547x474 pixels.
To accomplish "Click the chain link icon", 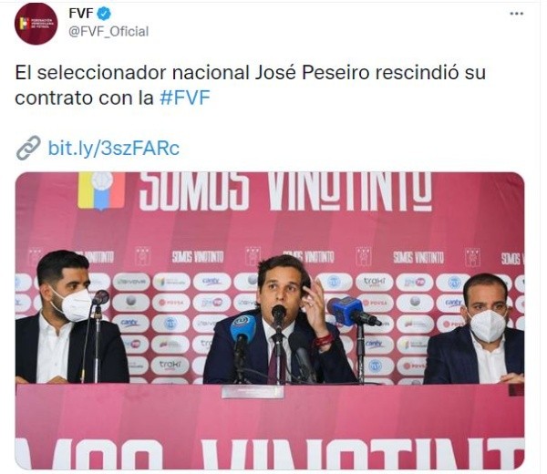I will pos(28,148).
